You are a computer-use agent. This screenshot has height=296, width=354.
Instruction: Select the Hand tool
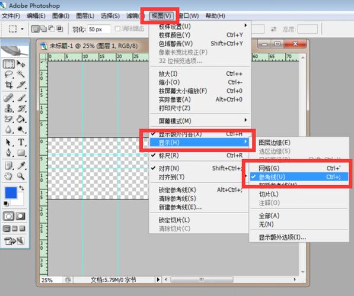[x=9, y=176]
